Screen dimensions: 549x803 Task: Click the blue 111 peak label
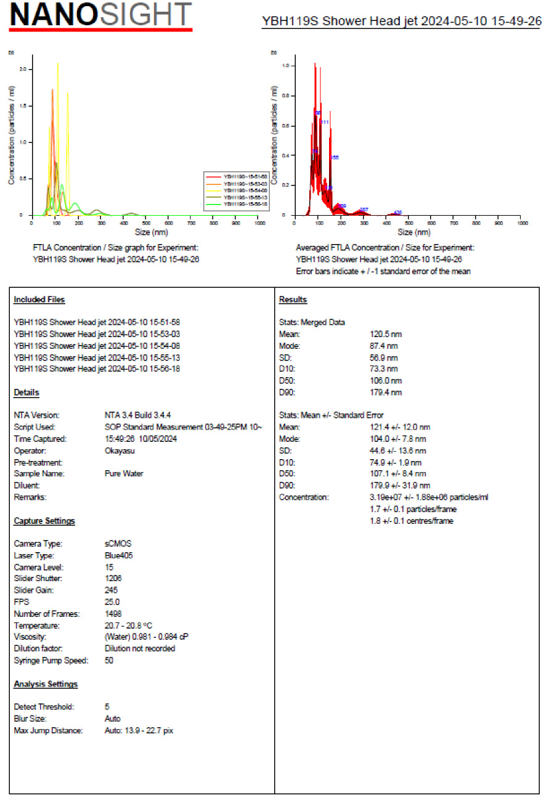pyautogui.click(x=325, y=123)
